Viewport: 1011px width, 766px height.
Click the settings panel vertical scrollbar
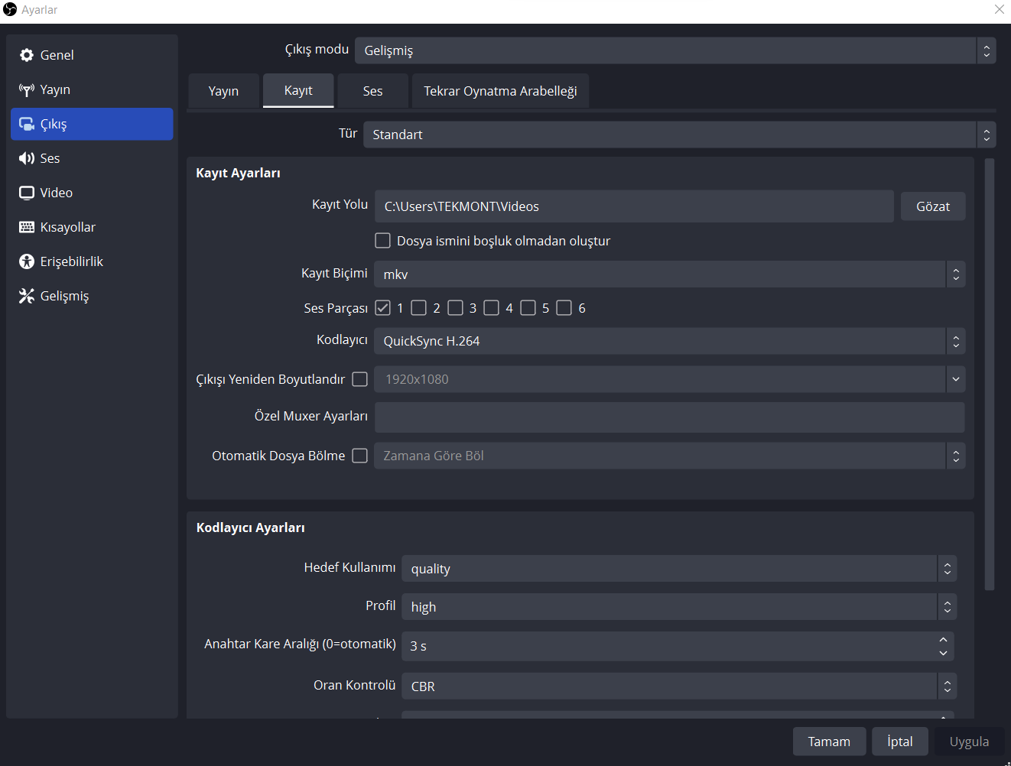(x=990, y=375)
